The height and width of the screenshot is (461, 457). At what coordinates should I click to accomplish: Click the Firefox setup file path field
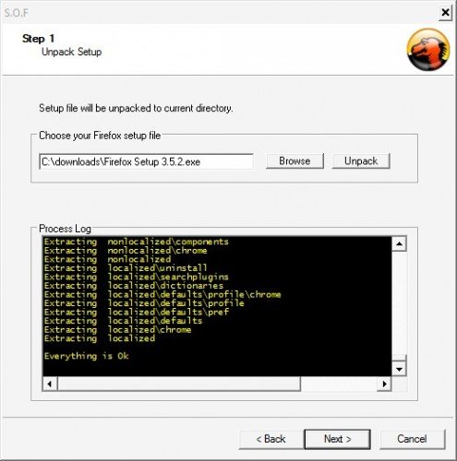coord(147,161)
